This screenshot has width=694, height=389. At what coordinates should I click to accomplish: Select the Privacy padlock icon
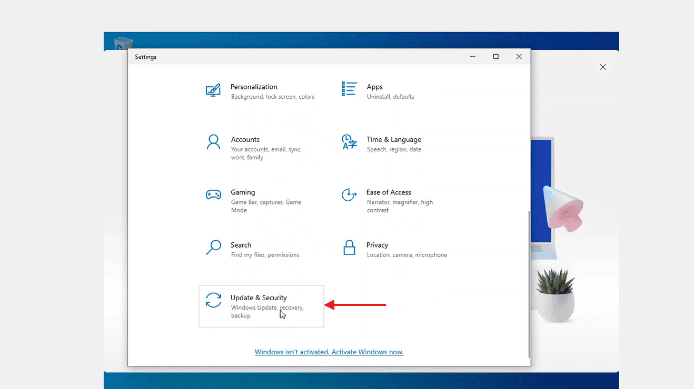coord(349,248)
